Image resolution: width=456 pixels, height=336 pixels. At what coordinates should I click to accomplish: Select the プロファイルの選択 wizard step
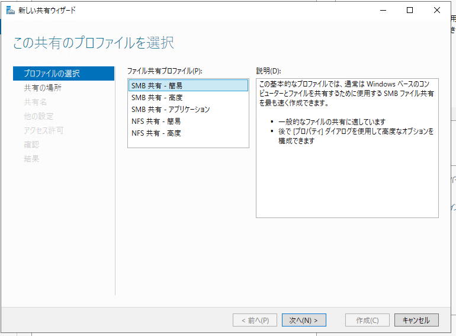click(63, 73)
